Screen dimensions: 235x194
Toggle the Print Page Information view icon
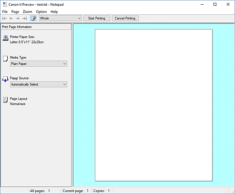(x=33, y=18)
